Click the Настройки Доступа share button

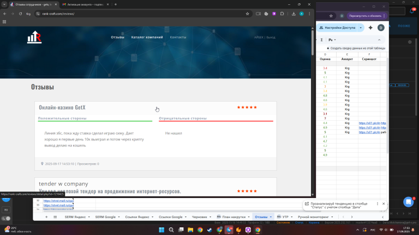tap(338, 28)
